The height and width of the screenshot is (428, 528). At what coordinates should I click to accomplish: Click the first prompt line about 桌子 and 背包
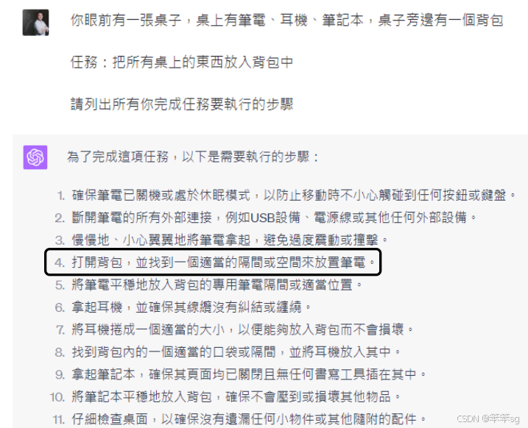[x=286, y=20]
